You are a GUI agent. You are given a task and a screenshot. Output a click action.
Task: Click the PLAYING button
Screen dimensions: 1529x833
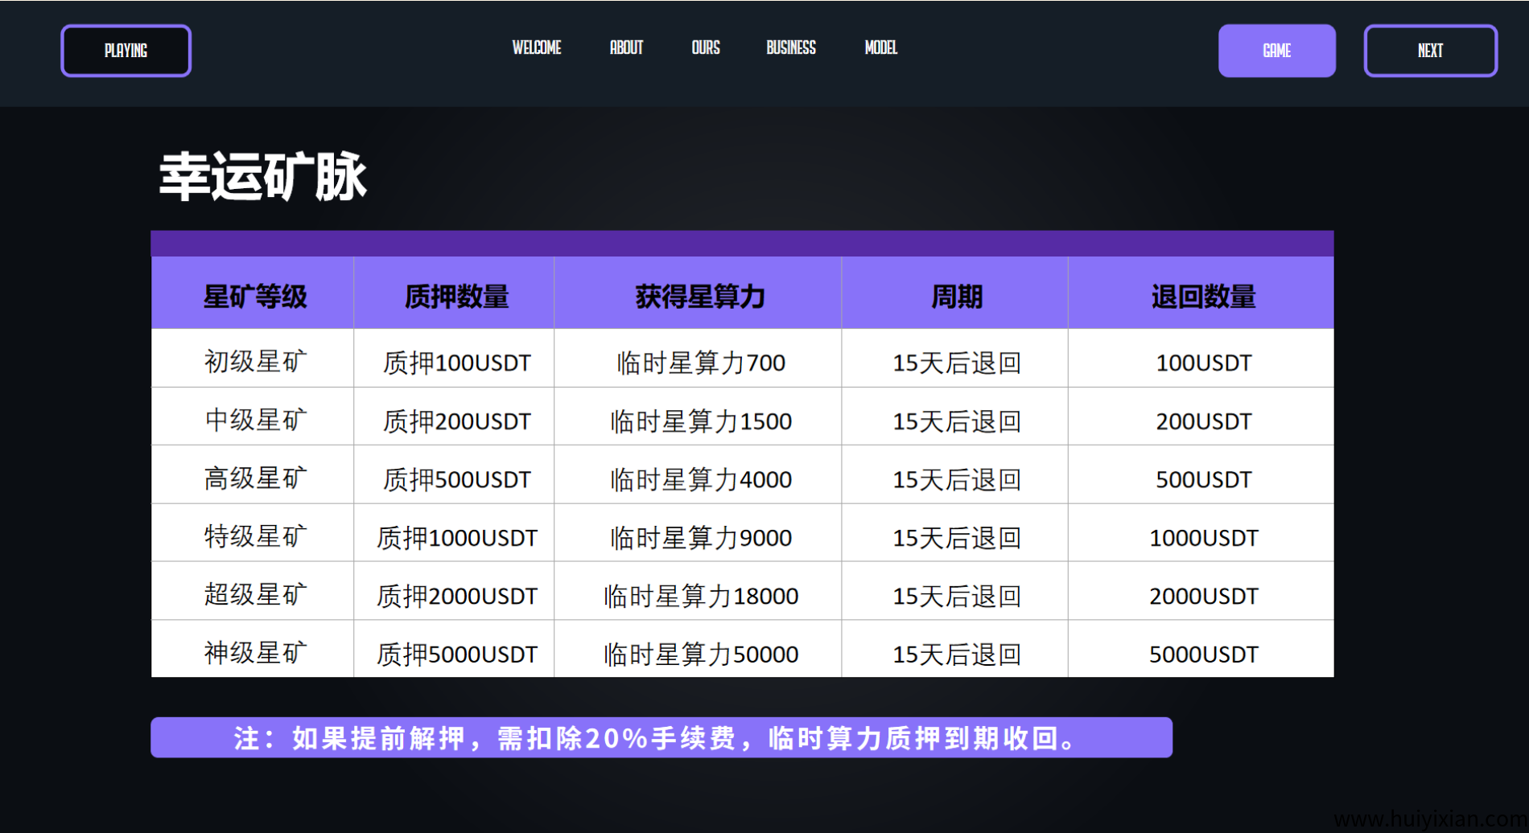click(x=126, y=51)
